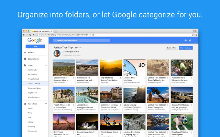Open options for Jumbo Rocks Campground card
This screenshot has height=137, width=220.
click(x=97, y=105)
